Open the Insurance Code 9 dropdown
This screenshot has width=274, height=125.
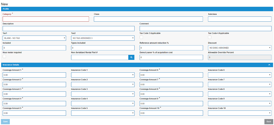pyautogui.click(x=239, y=104)
